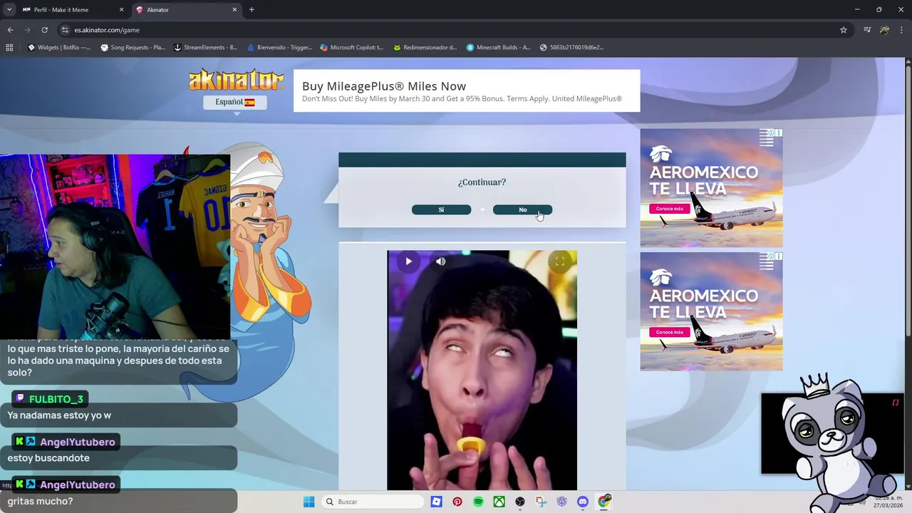The image size is (912, 513).
Task: Click the ¿Continuar? question text
Action: pos(482,182)
